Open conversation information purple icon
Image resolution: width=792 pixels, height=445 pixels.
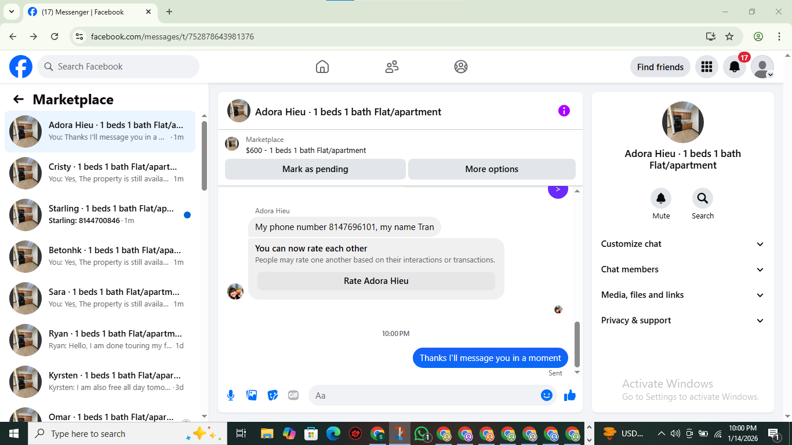564,111
